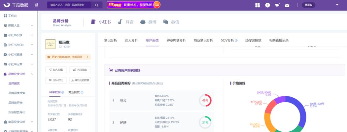Click the search input field

pos(69,5)
